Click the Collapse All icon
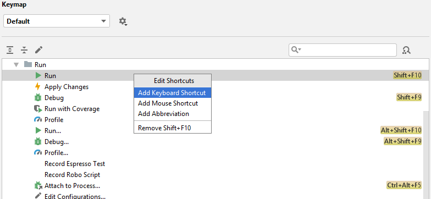Image resolution: width=431 pixels, height=199 pixels. click(24, 50)
